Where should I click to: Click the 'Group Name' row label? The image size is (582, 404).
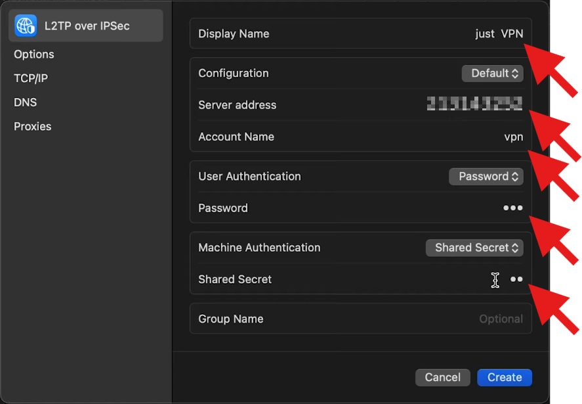230,319
